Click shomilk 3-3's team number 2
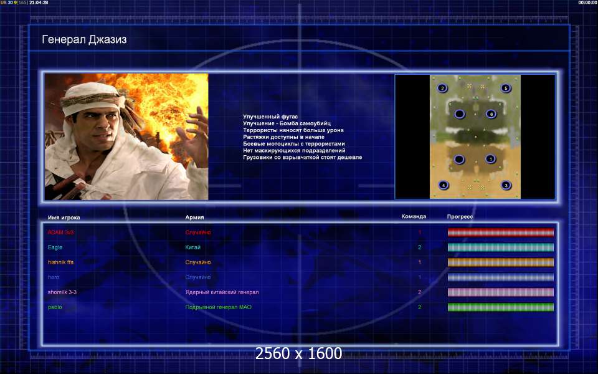Viewport: 598px width, 374px height. [x=420, y=292]
